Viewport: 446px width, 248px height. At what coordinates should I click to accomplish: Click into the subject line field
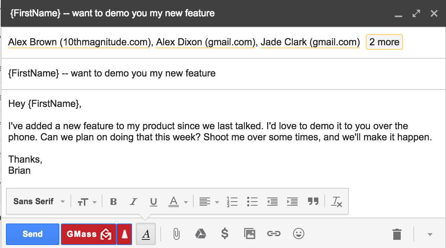(x=223, y=74)
